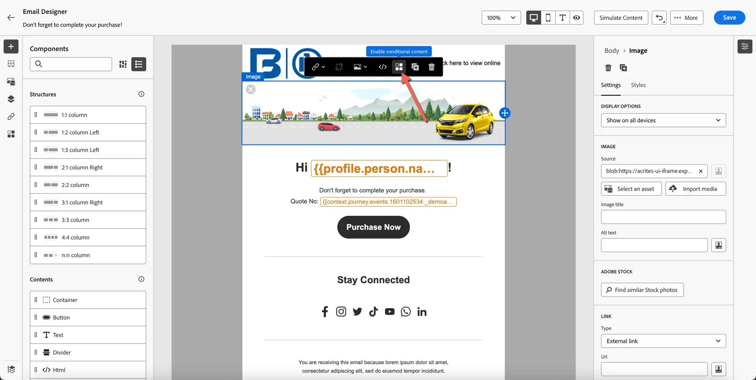Click Select an asset button
The image size is (756, 380).
(631, 189)
